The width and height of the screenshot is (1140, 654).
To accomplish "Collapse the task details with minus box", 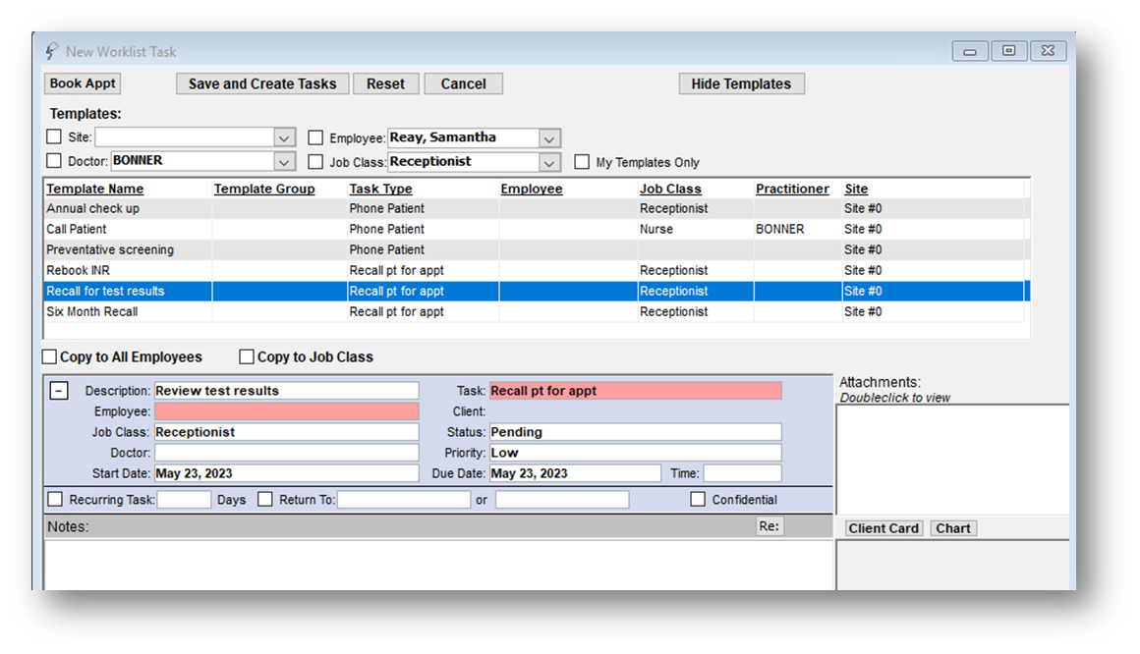I will click(x=59, y=391).
